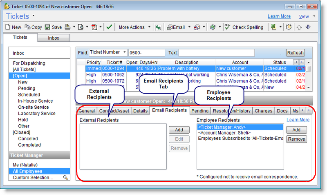Click the PDF export icon
Image resolution: width=327 pixels, height=195 pixels.
tap(94, 27)
